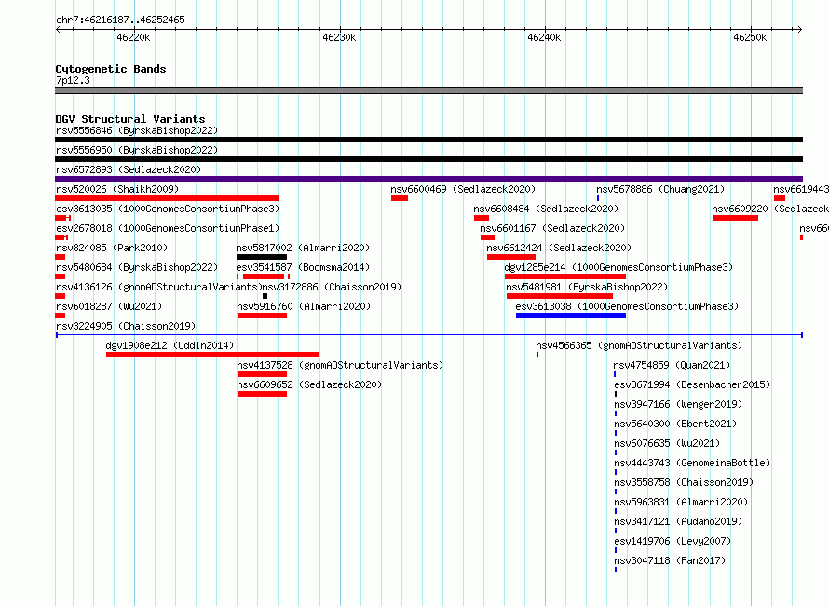Click the red bar below the nsv5481981 label
This screenshot has height=606, width=829.
coord(560,296)
